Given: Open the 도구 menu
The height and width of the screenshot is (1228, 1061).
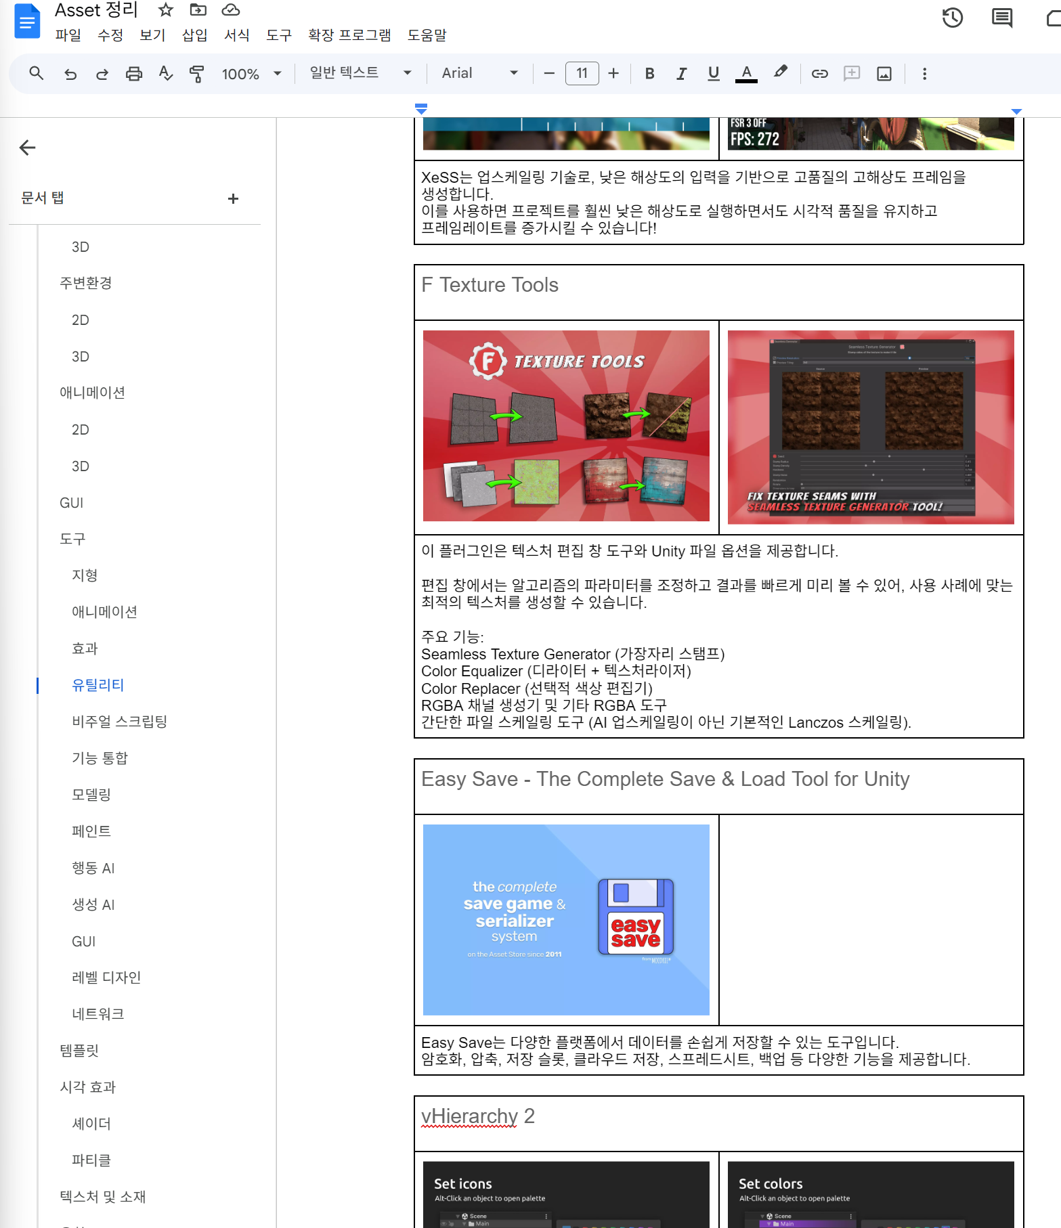Looking at the screenshot, I should click(x=279, y=35).
